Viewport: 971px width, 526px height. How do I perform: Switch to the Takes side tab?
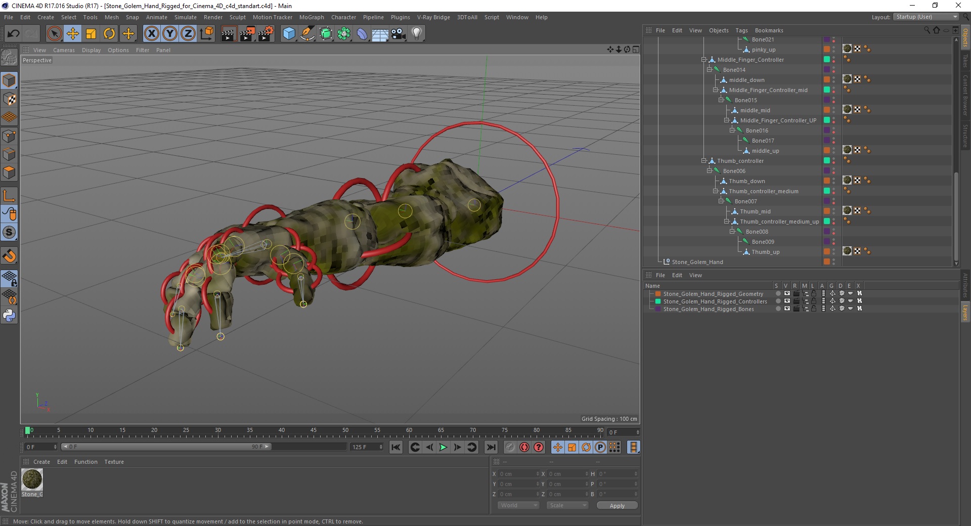pyautogui.click(x=965, y=61)
